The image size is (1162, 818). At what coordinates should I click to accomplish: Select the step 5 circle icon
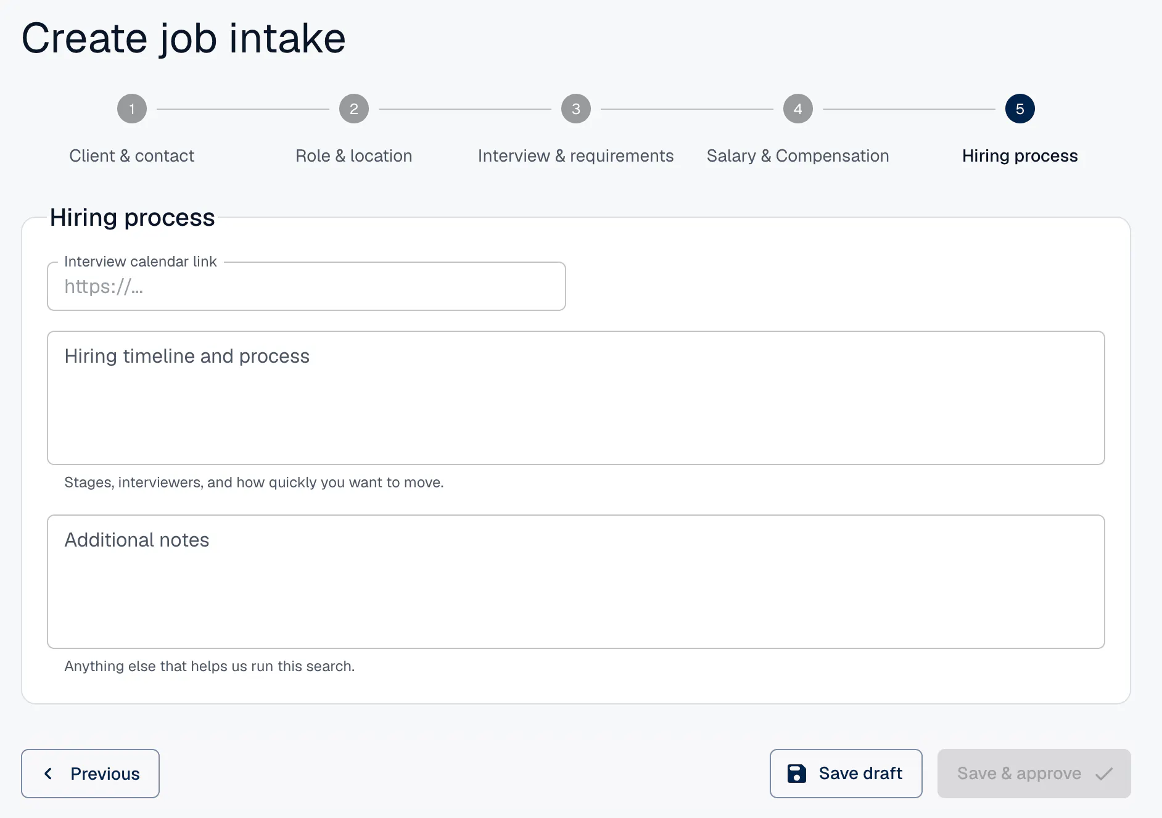(x=1020, y=109)
